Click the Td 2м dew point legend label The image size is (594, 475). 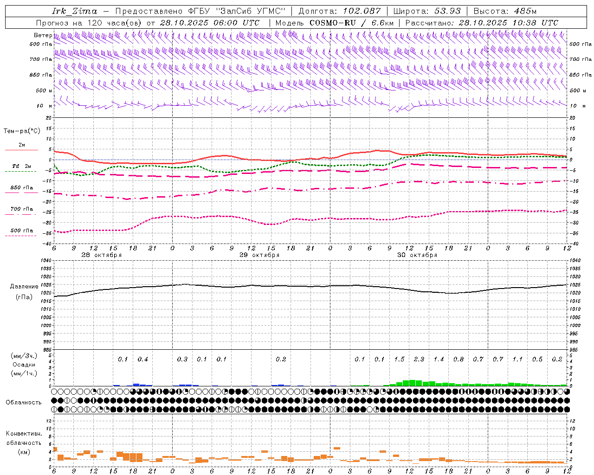pyautogui.click(x=22, y=166)
